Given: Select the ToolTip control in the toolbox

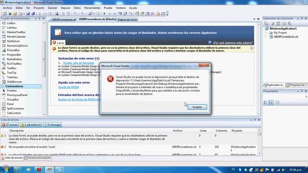Looking at the screenshot, I should [x=12, y=73].
